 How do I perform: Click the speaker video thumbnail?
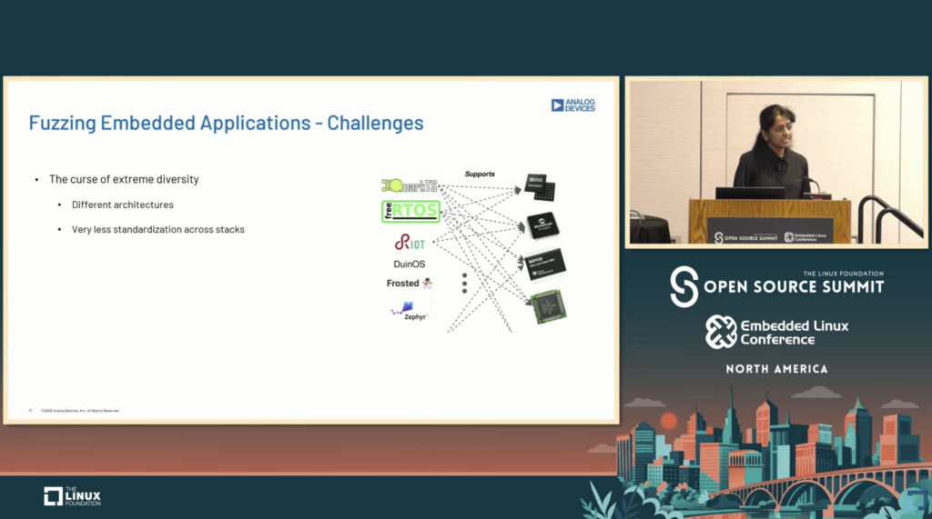(x=776, y=162)
